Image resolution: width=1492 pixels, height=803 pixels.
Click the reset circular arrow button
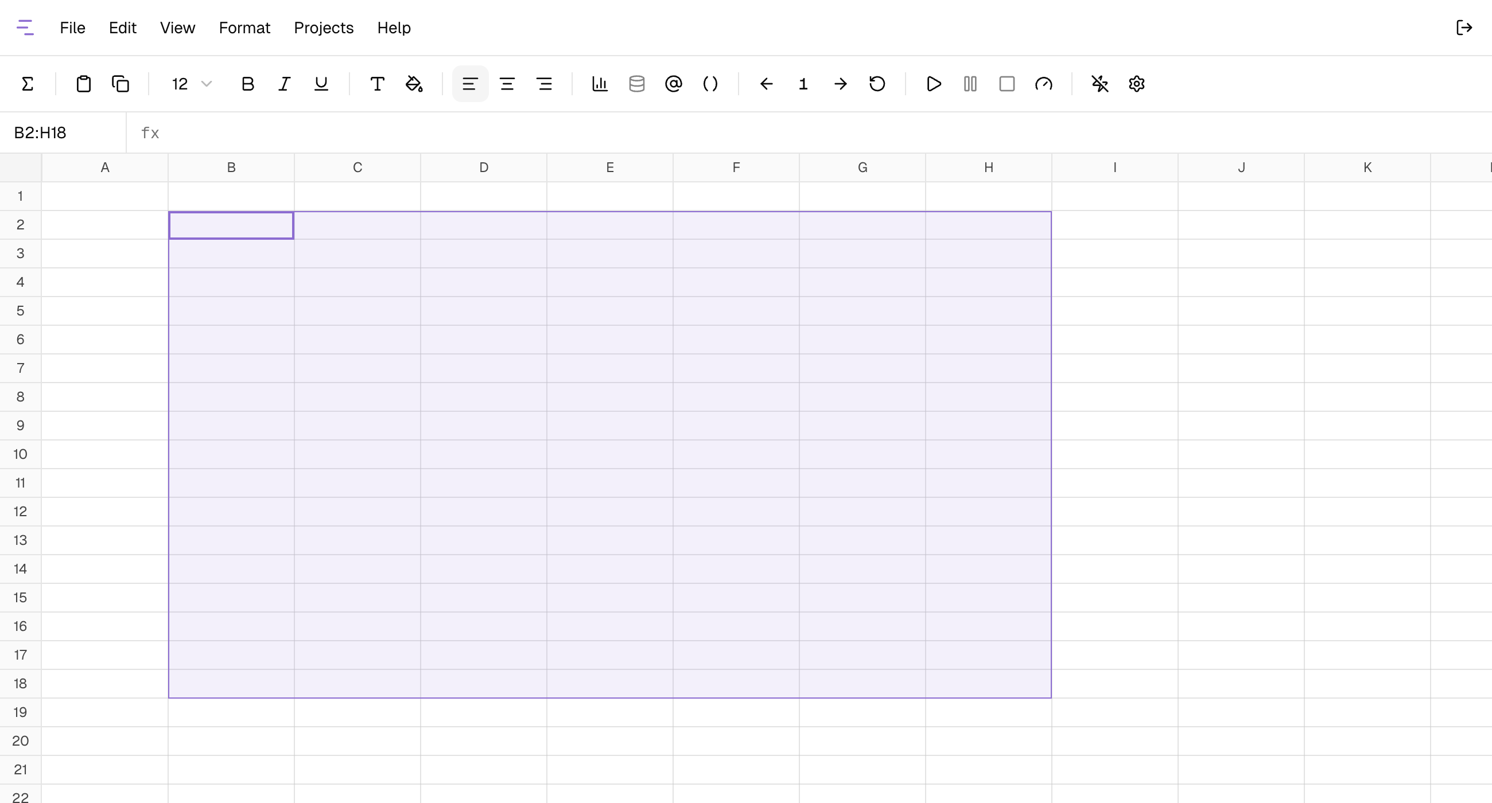coord(877,84)
